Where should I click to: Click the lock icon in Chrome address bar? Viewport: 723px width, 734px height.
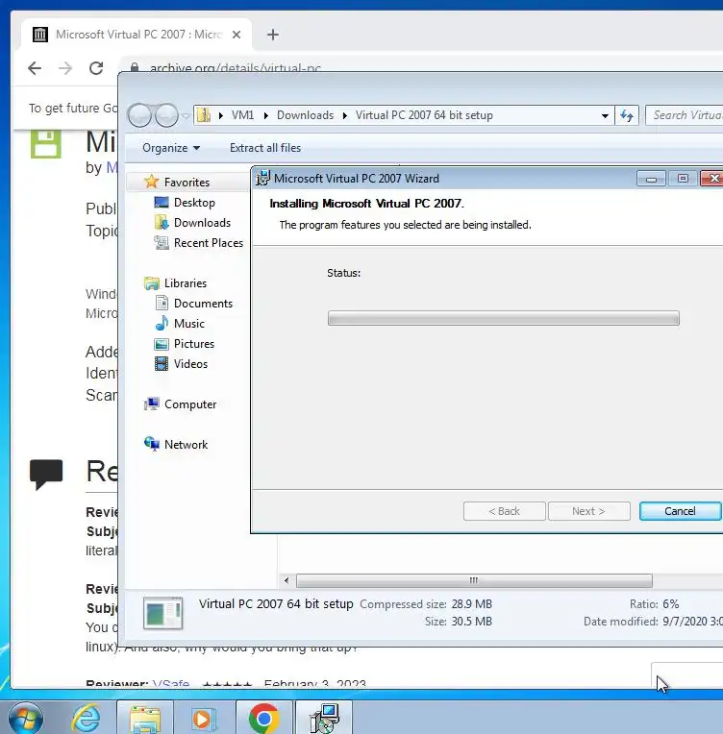click(135, 68)
